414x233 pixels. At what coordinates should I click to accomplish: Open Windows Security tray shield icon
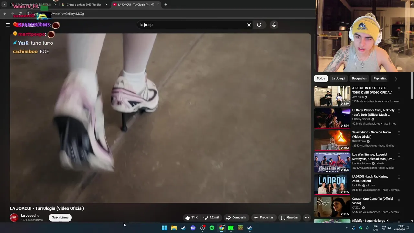(x=360, y=228)
